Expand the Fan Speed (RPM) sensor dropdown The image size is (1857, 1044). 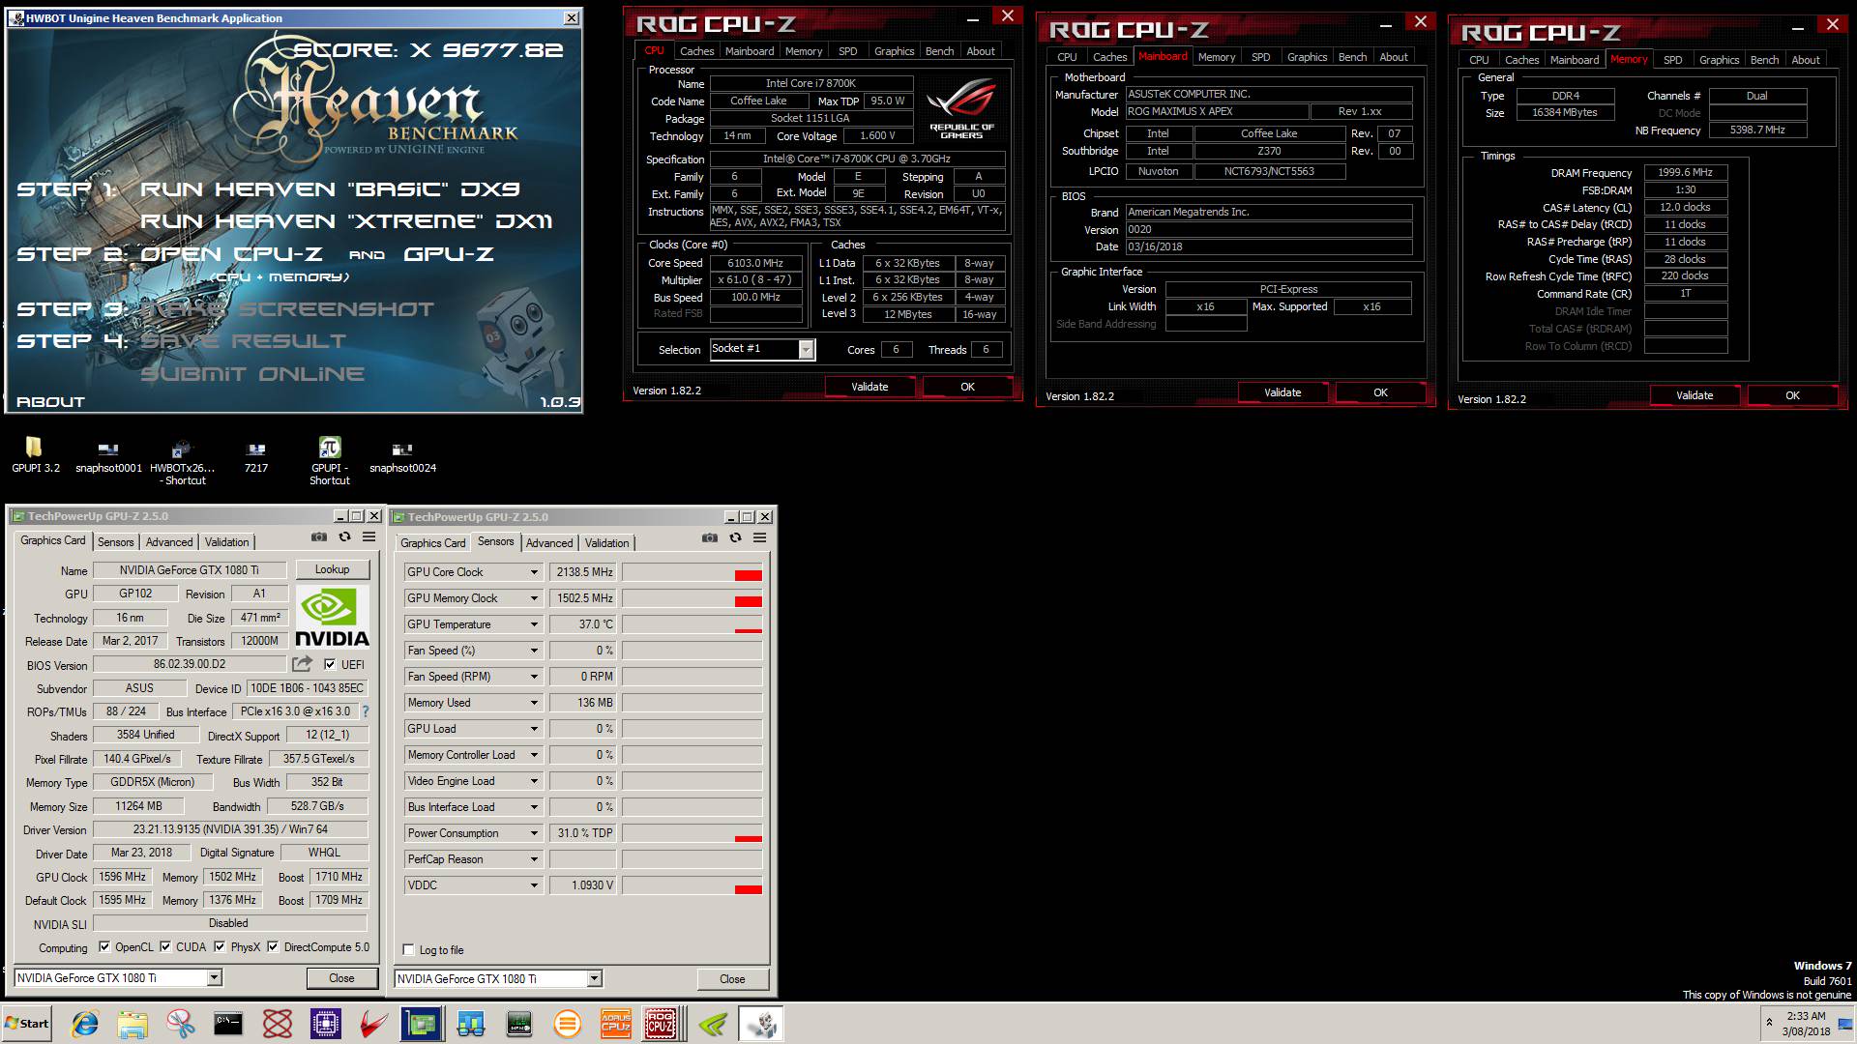tap(533, 677)
